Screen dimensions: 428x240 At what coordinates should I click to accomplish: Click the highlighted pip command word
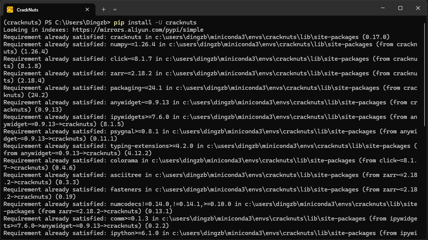[119, 23]
